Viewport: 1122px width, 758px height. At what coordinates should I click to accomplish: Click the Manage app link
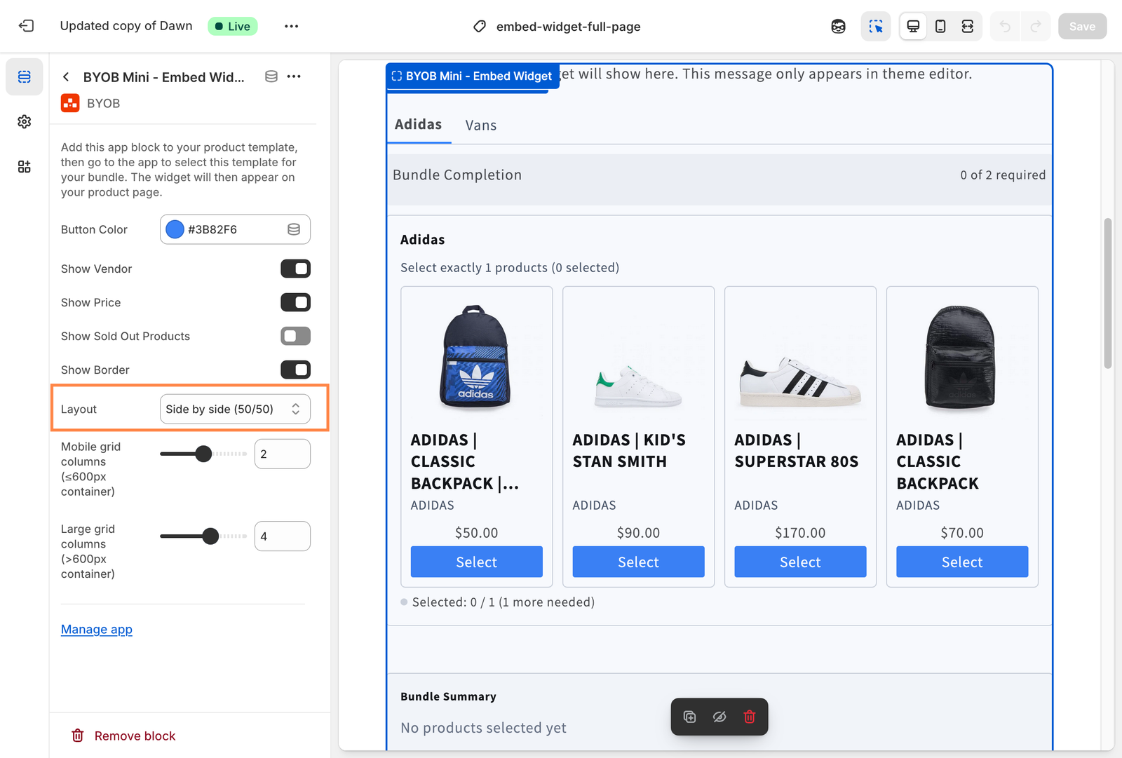point(97,630)
